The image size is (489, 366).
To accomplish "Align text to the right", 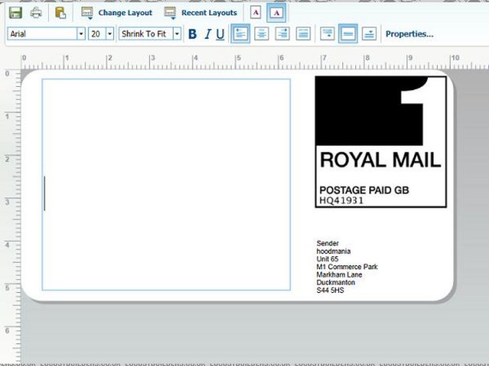I will coord(282,34).
